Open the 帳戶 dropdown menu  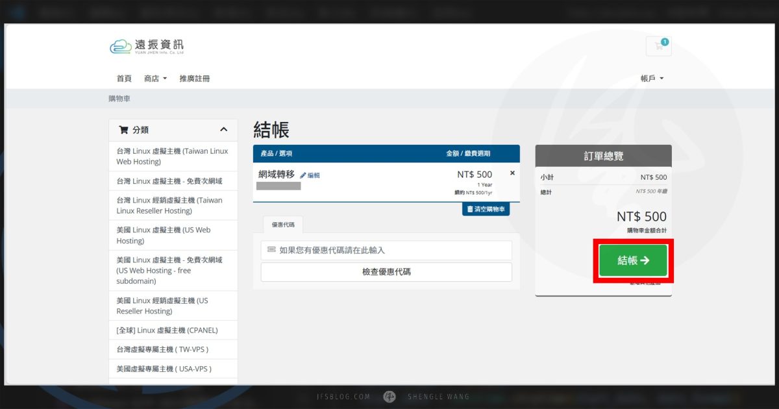coord(651,78)
